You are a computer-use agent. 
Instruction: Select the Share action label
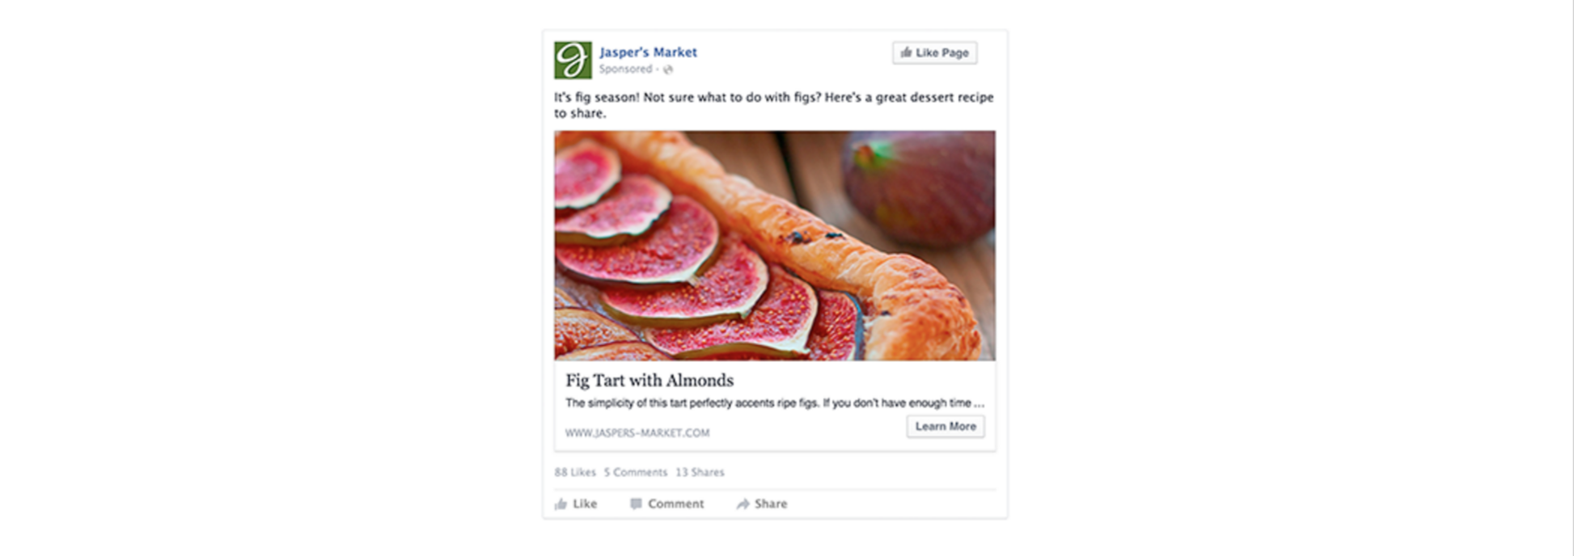tap(771, 503)
